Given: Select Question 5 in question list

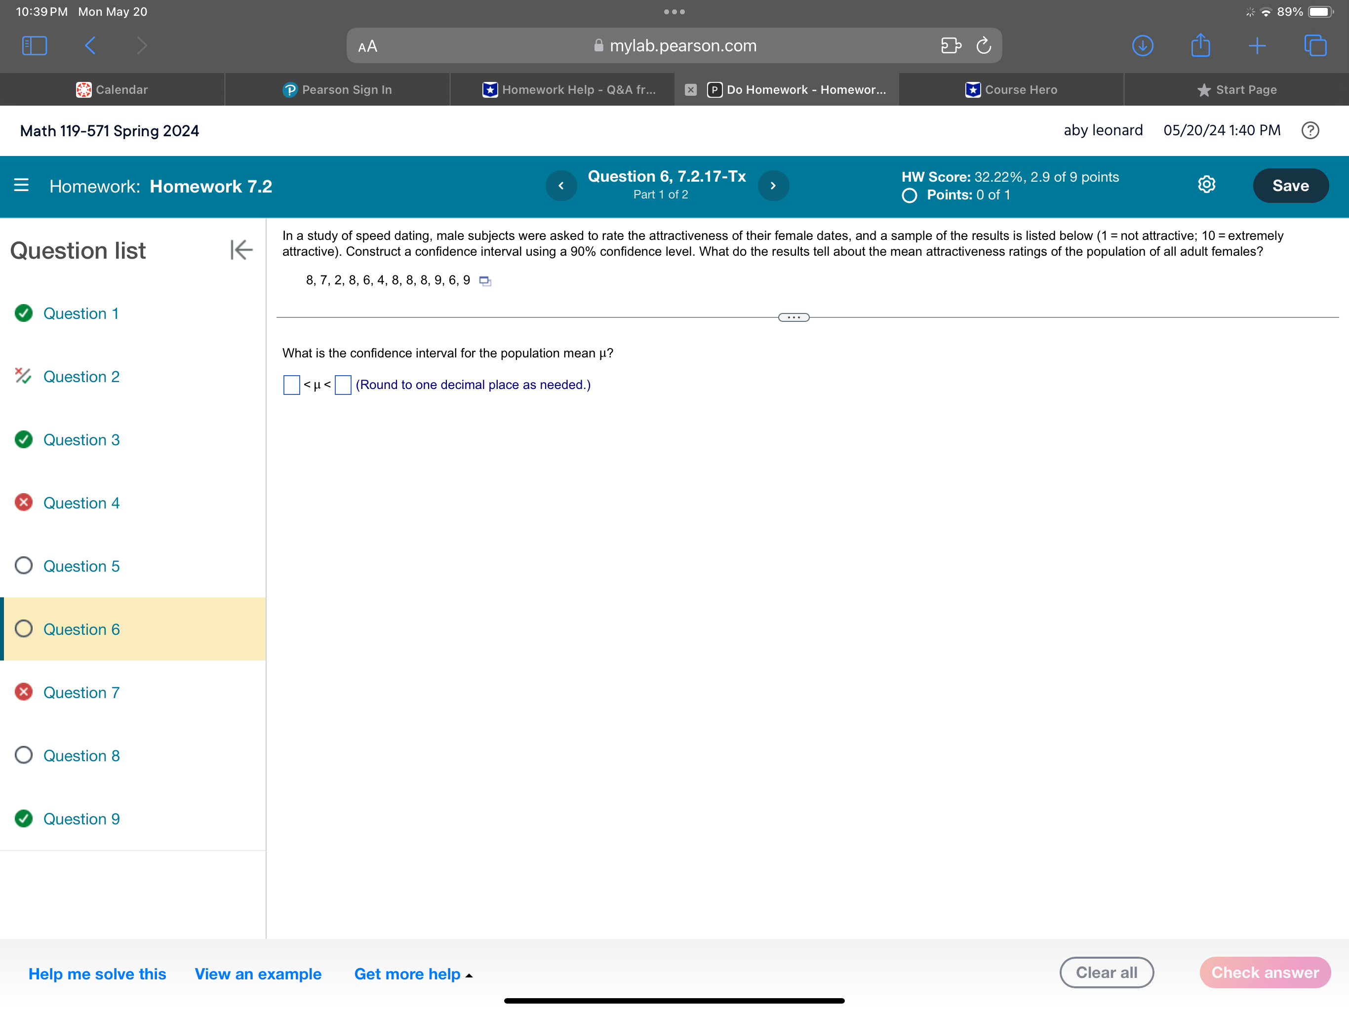Looking at the screenshot, I should pyautogui.click(x=81, y=566).
